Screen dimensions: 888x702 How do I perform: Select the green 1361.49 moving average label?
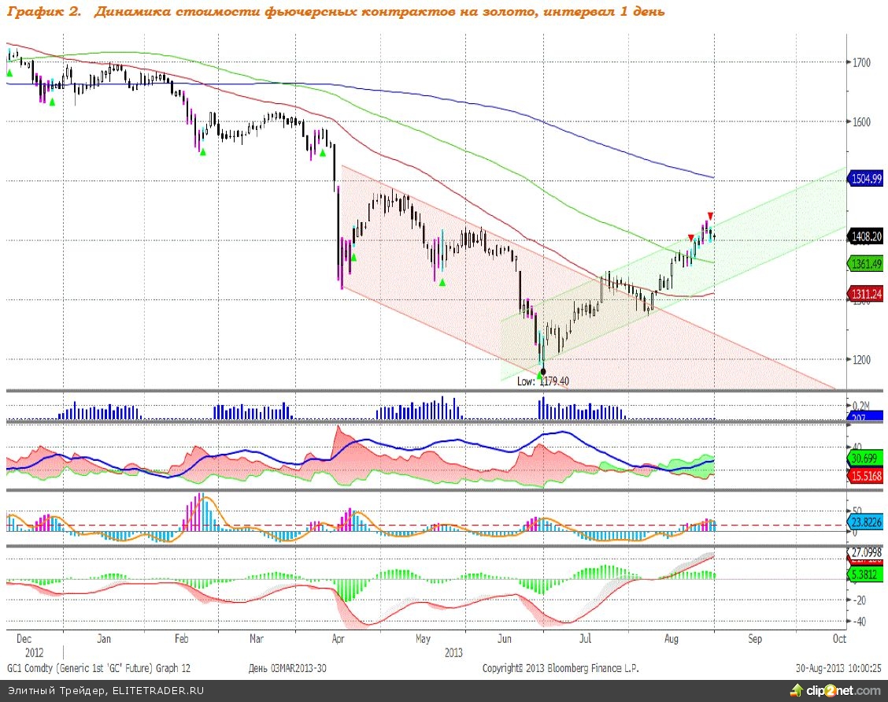pyautogui.click(x=866, y=264)
